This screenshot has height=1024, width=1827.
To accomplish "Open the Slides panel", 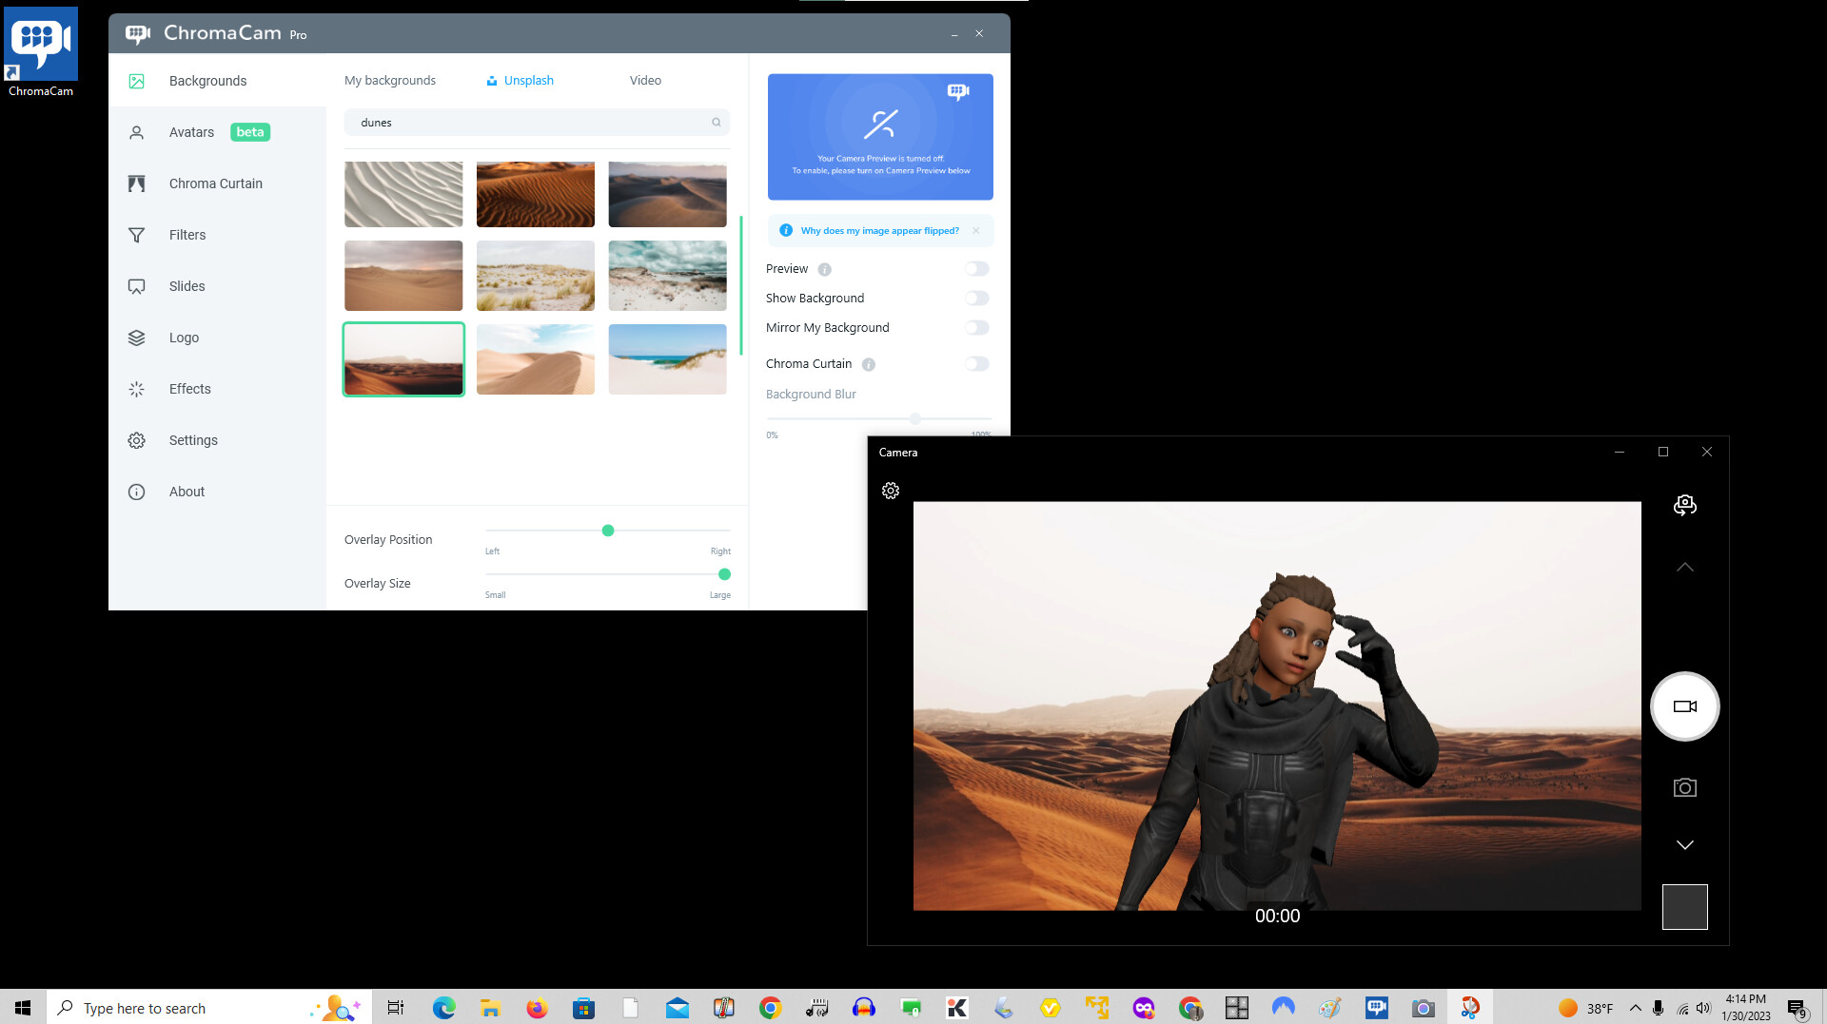I will click(187, 285).
